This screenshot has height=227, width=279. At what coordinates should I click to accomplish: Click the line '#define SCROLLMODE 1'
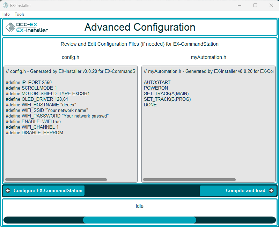point(31,88)
